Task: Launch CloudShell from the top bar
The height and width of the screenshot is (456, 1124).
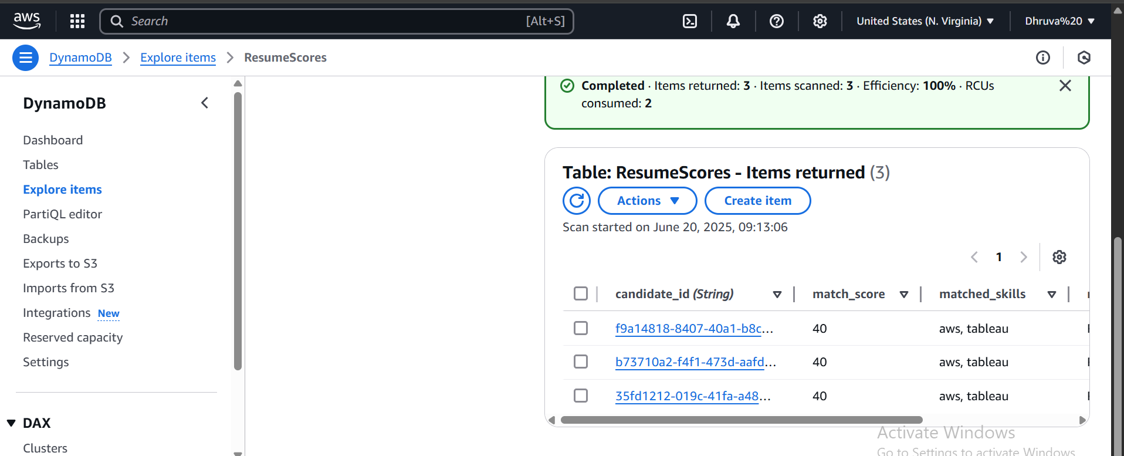Action: coord(690,21)
